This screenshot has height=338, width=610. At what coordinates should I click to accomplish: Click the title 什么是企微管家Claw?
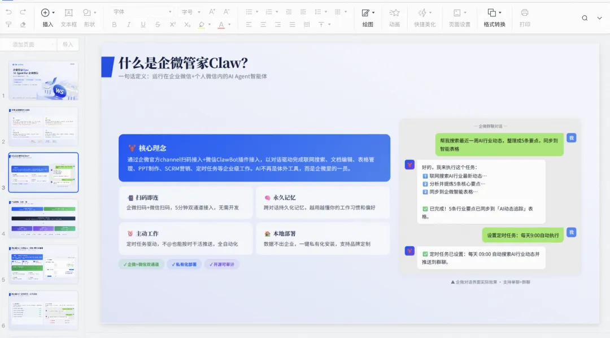coord(183,63)
